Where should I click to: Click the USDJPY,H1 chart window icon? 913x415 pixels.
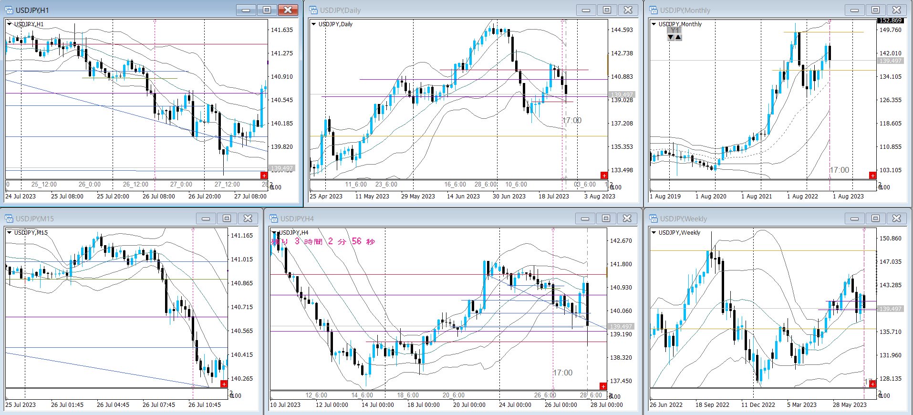pos(9,10)
